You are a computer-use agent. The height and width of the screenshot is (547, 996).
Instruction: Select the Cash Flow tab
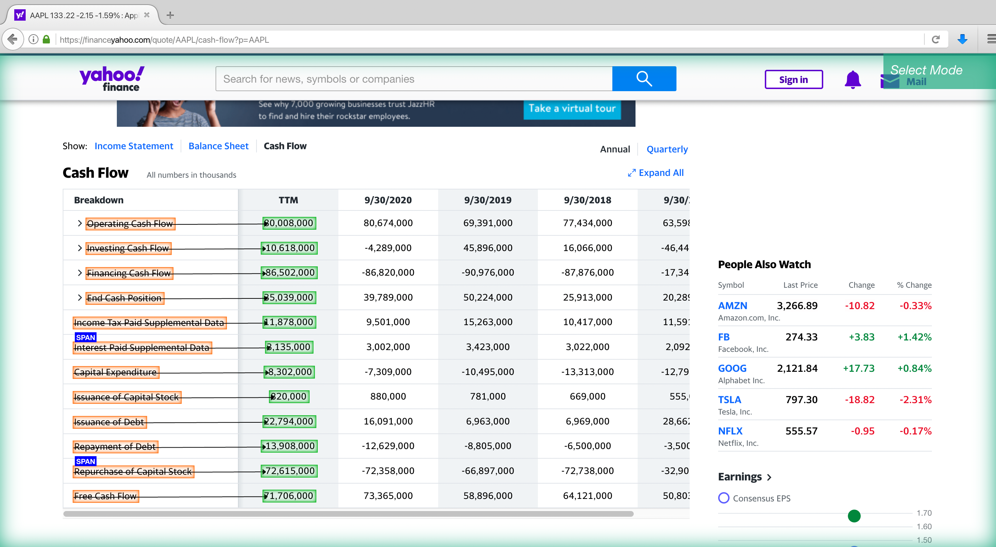(x=285, y=146)
